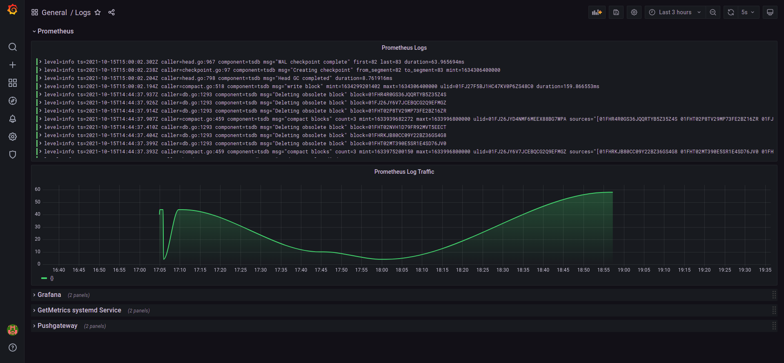Screen dimensions: 784x363
Task: Grab the Grafana row drag handle
Action: pyautogui.click(x=774, y=295)
